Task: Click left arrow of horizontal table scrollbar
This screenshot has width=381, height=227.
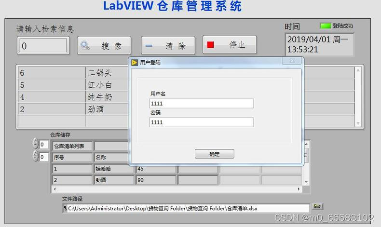Action: 54,188
